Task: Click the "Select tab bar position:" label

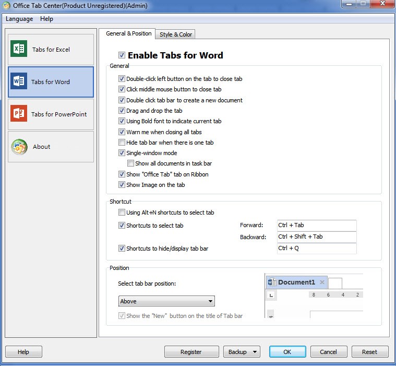Action: 147,284
